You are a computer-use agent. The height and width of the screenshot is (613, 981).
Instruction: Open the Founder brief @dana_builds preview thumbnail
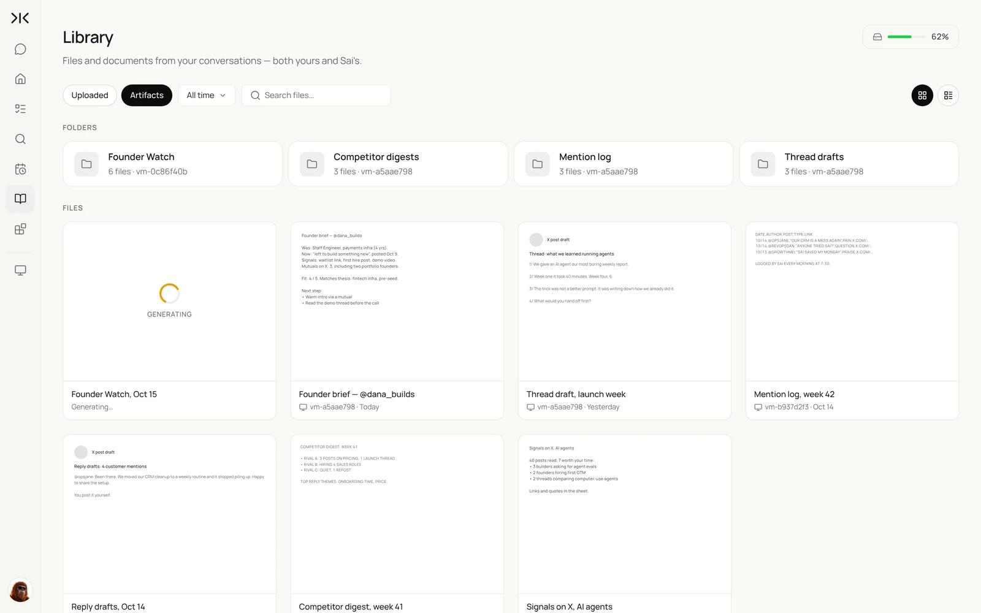click(397, 302)
